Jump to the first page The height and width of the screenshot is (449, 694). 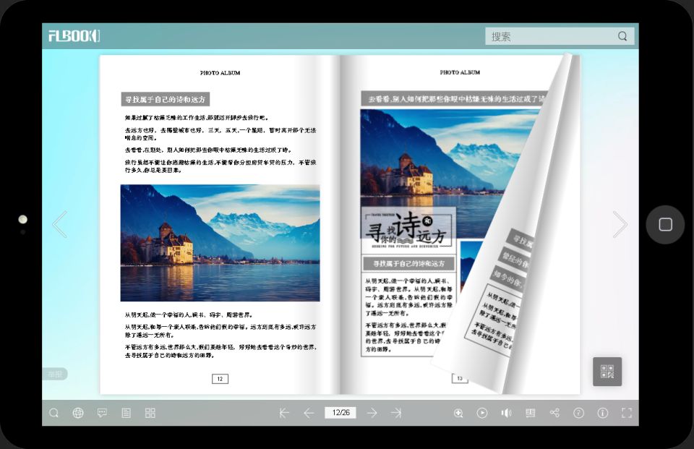[x=284, y=413]
